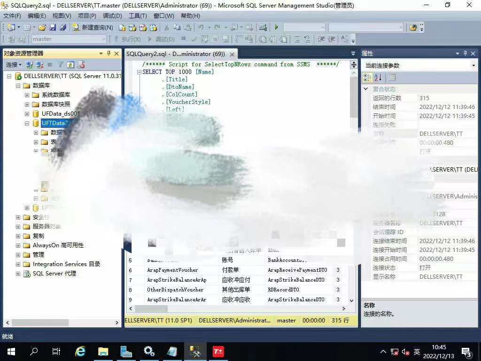Click the Save All icon
Viewport: 481px width, 361px height.
[63, 28]
